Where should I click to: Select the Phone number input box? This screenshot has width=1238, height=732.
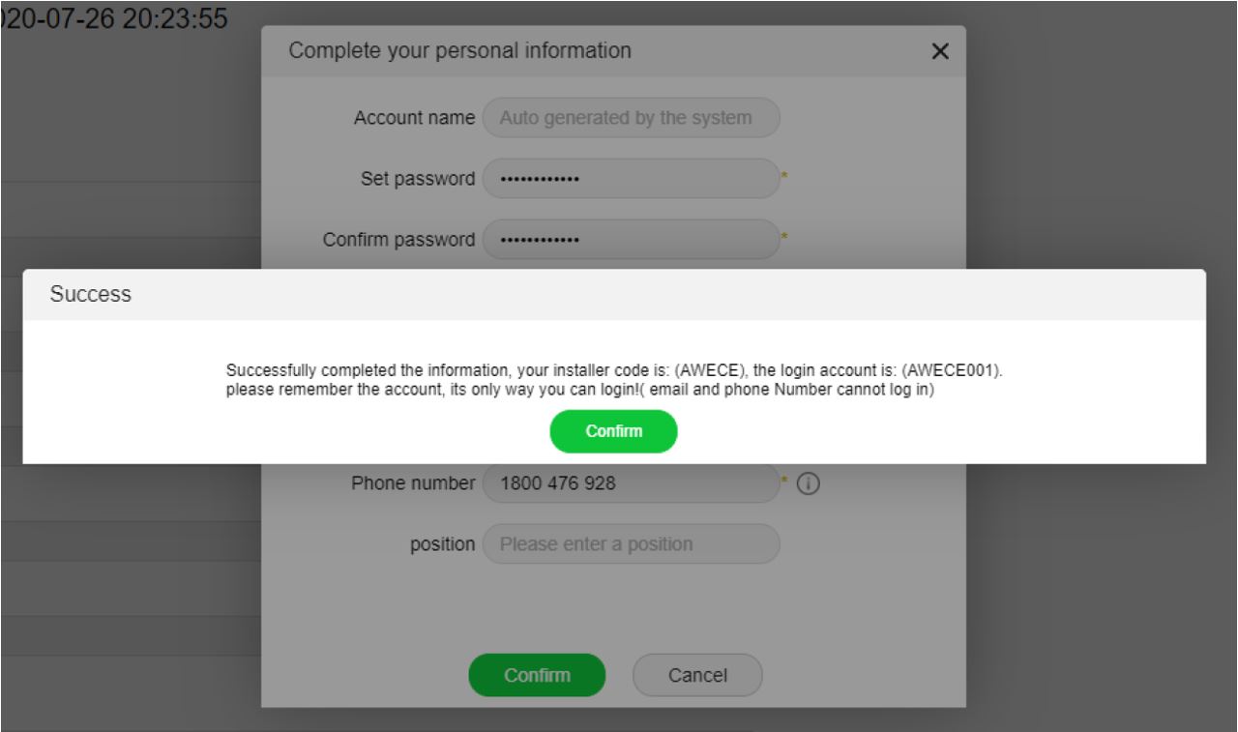point(631,483)
